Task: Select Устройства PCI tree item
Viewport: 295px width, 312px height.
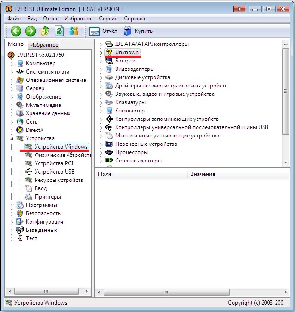Action: 54,163
